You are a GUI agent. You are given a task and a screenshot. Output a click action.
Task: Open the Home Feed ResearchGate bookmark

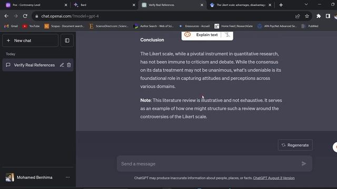233,26
